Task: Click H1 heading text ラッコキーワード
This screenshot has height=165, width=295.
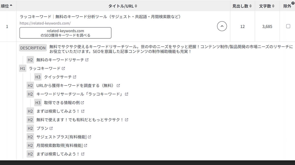Action: [45, 68]
